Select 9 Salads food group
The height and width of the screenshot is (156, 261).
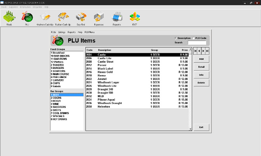pyautogui.click(x=67, y=86)
